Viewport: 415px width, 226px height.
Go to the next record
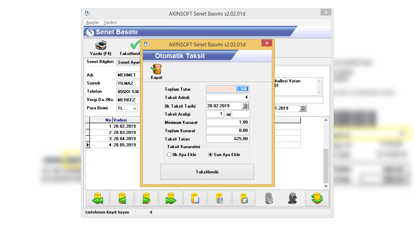pyautogui.click(x=146, y=198)
